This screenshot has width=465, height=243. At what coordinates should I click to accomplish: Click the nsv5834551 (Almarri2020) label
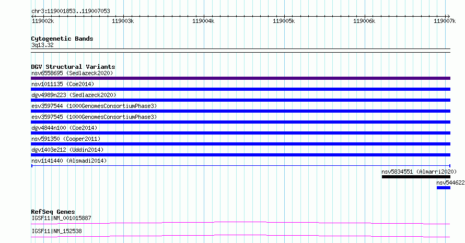(419, 172)
